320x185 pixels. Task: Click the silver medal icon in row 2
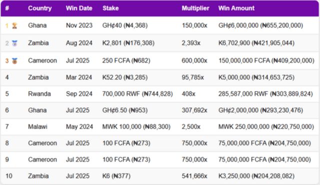[x=14, y=43]
